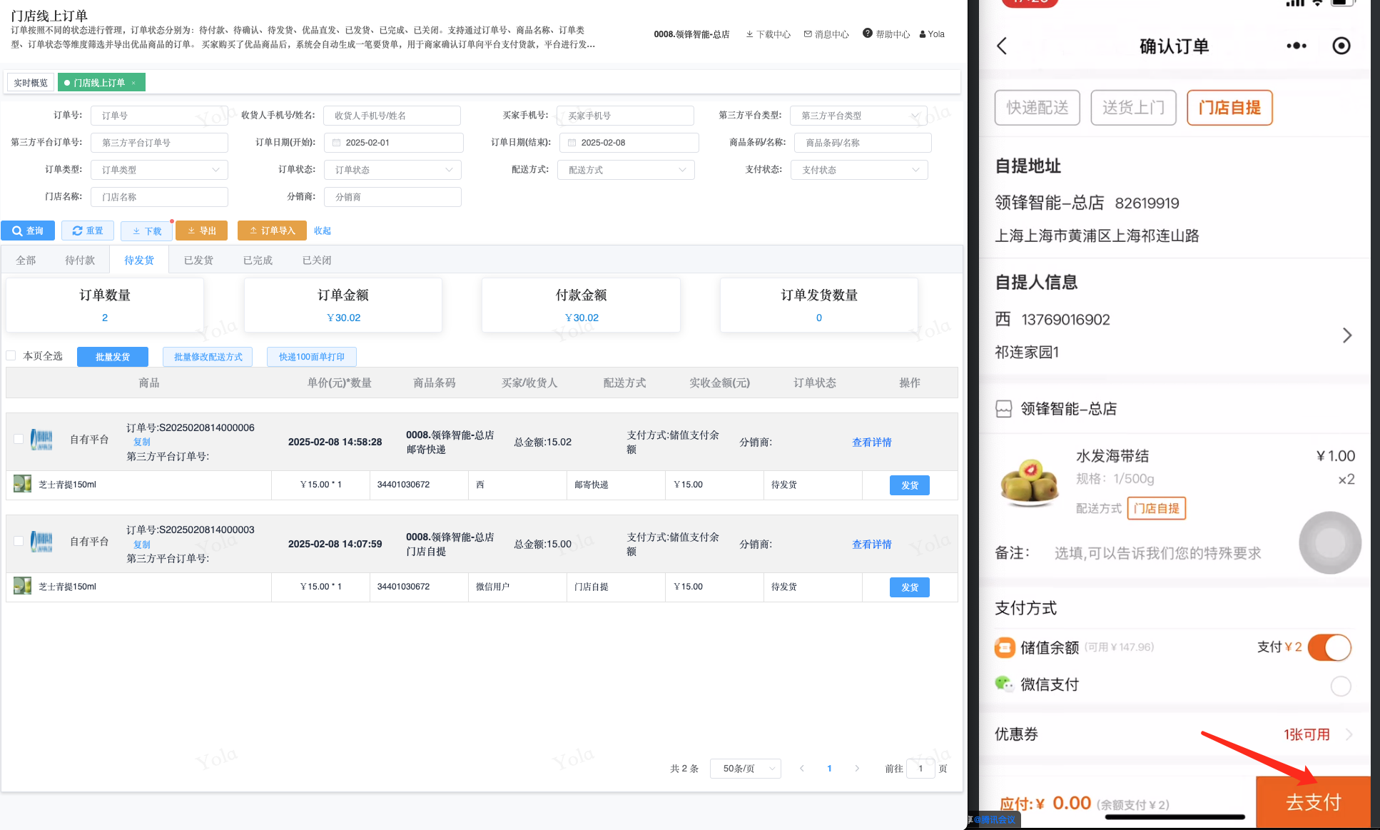This screenshot has width=1380, height=830.
Task: Click the gray floating assistive circle
Action: coord(1329,542)
